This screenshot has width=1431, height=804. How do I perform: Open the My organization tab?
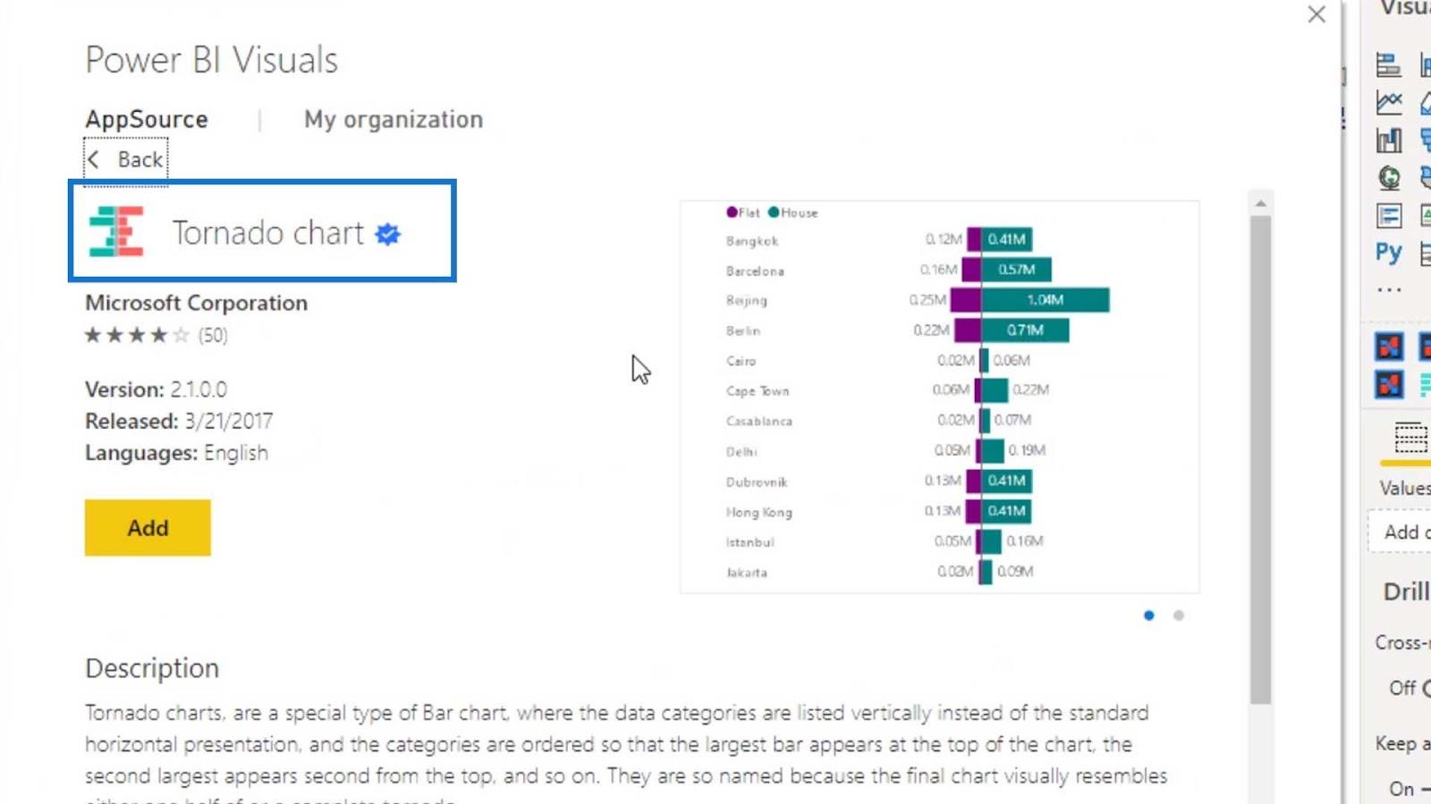tap(394, 119)
